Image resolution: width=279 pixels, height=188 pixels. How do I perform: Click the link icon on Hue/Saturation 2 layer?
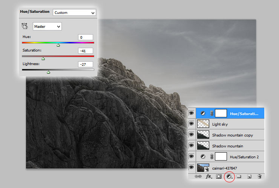(x=212, y=156)
